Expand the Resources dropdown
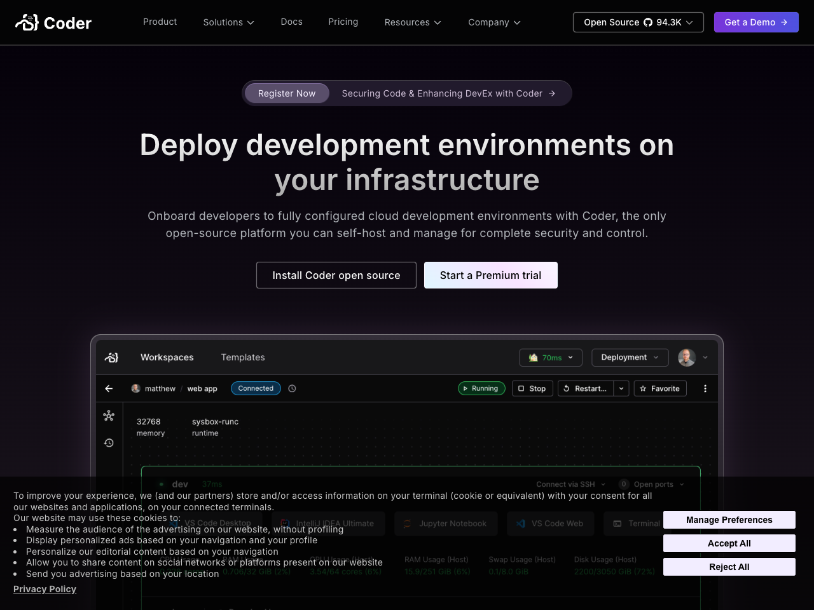 click(x=412, y=22)
